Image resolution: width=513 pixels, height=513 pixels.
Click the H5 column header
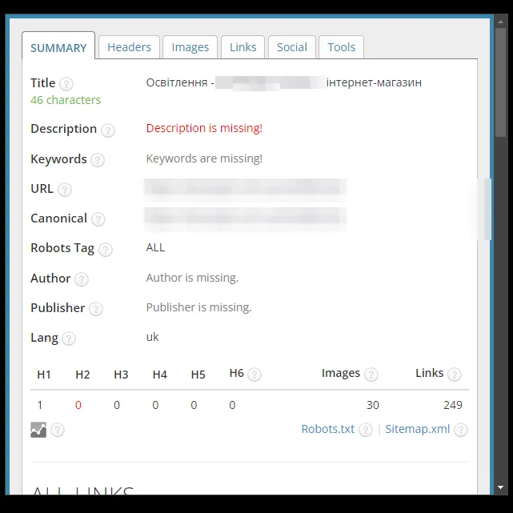point(198,375)
